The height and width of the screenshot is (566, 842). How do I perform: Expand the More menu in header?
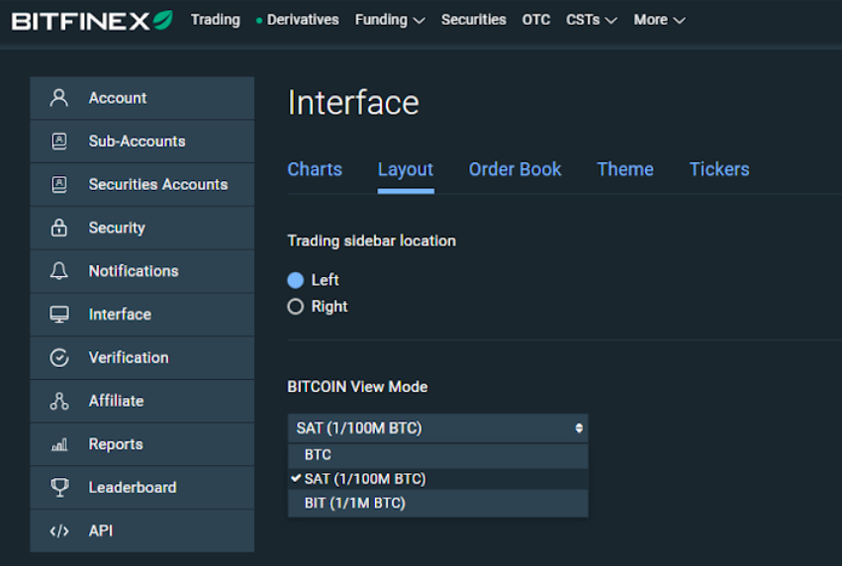click(x=659, y=20)
